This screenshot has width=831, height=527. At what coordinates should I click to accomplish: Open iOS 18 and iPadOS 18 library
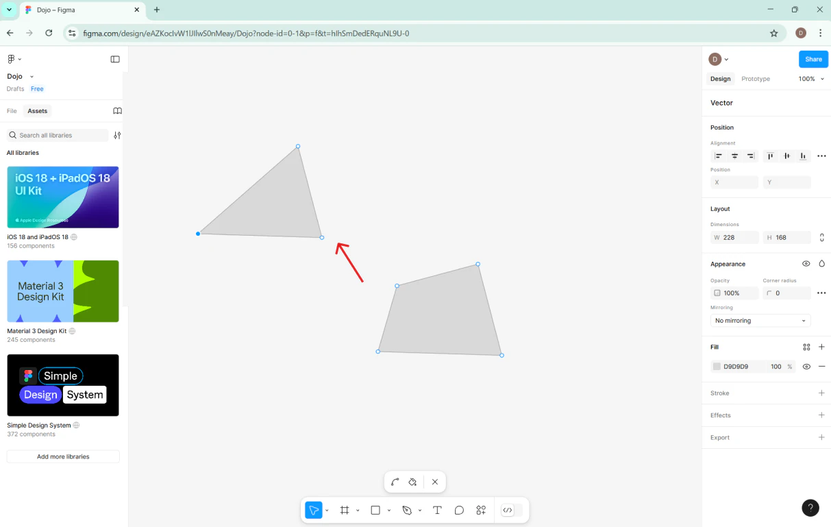click(63, 197)
